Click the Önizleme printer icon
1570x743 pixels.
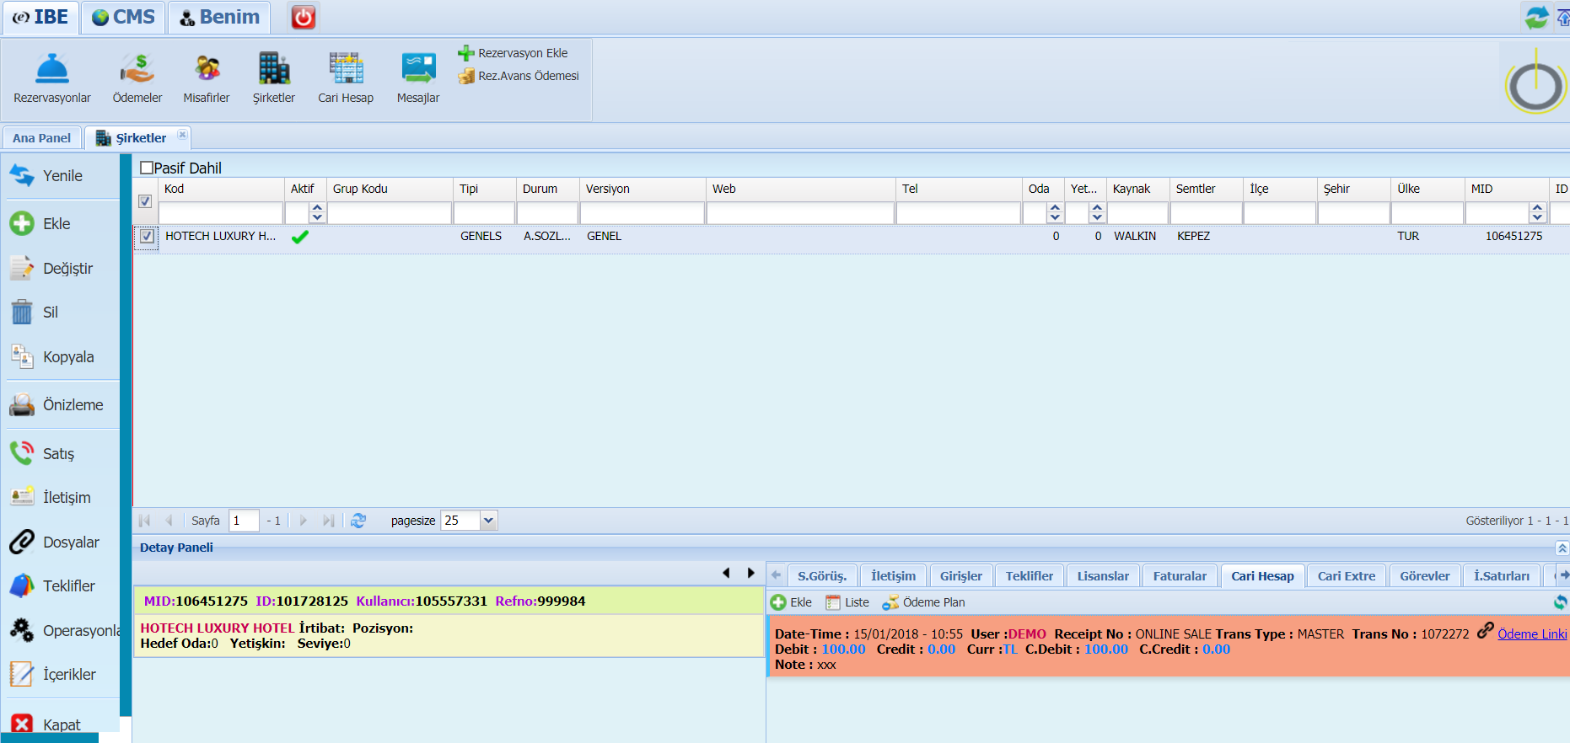[x=22, y=405]
